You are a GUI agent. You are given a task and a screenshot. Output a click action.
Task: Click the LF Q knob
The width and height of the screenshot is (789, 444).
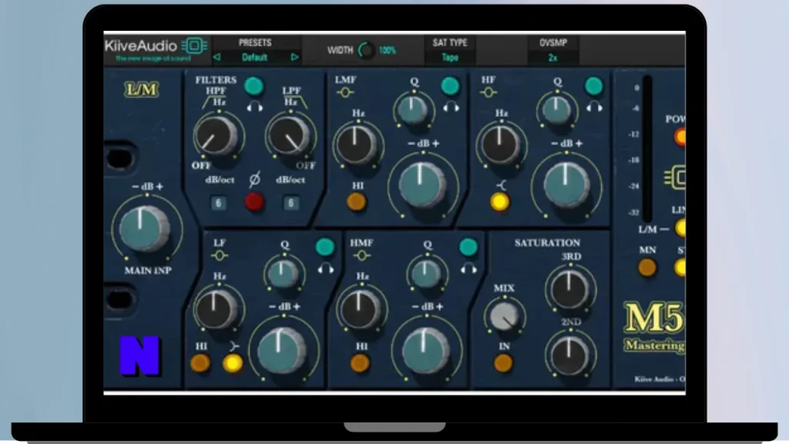tap(284, 274)
